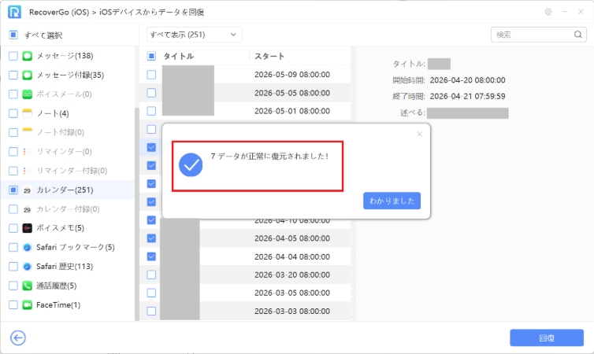Click the わかりました button
The image size is (594, 354).
point(392,201)
